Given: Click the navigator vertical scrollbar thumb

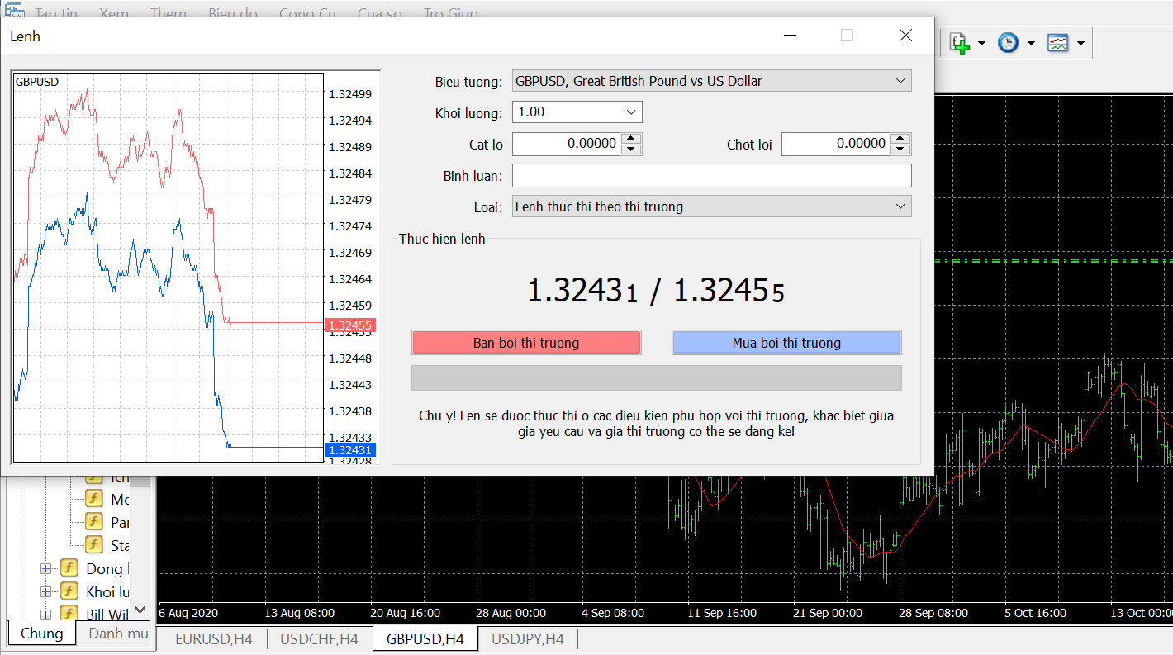Looking at the screenshot, I should coord(140,481).
